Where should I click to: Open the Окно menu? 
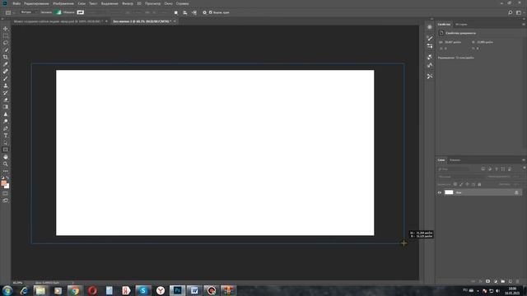pyautogui.click(x=168, y=3)
